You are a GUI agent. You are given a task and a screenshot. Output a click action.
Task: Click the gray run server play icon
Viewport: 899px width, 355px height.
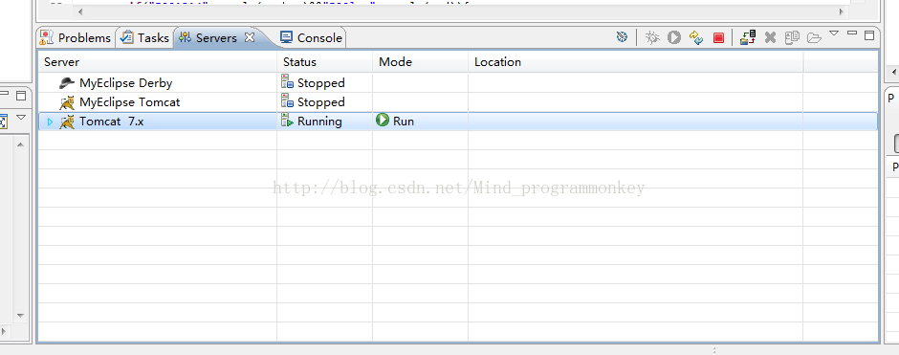point(674,38)
